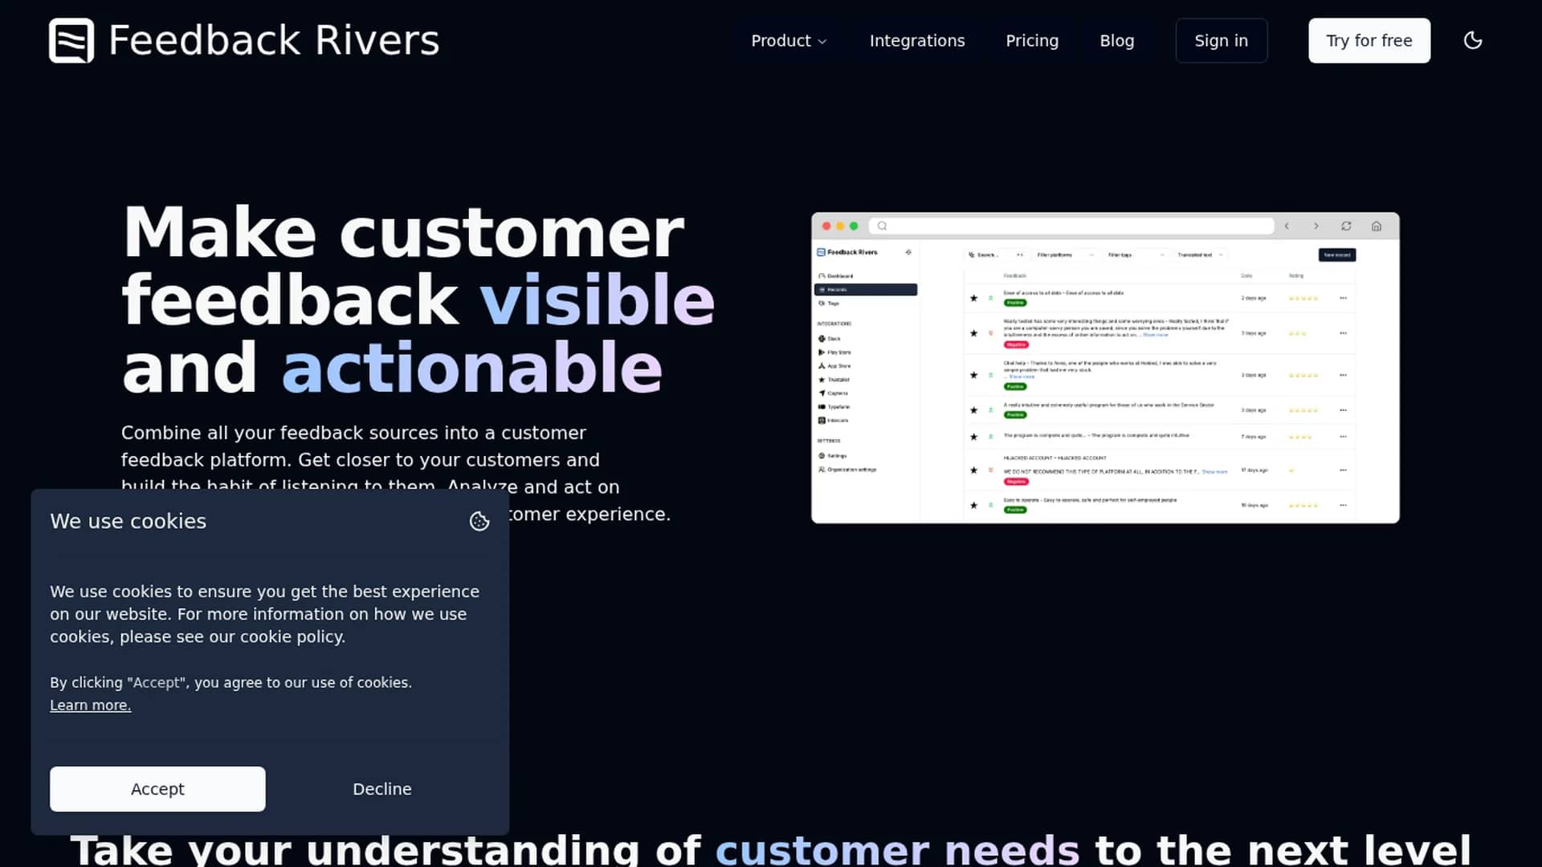Accept cookies in the banner
The image size is (1542, 867).
coord(157,788)
